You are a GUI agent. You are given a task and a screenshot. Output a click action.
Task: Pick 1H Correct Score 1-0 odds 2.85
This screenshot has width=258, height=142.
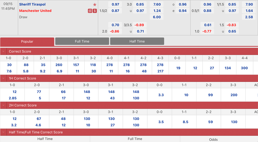click(13, 98)
